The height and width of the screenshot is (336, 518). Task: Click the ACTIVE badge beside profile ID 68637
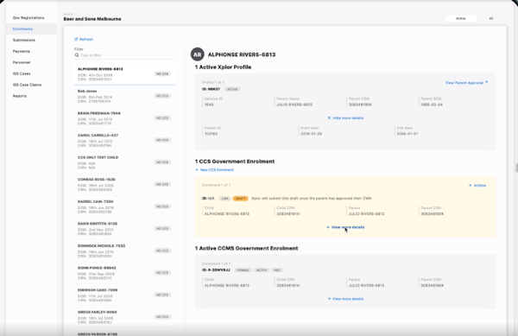(232, 89)
